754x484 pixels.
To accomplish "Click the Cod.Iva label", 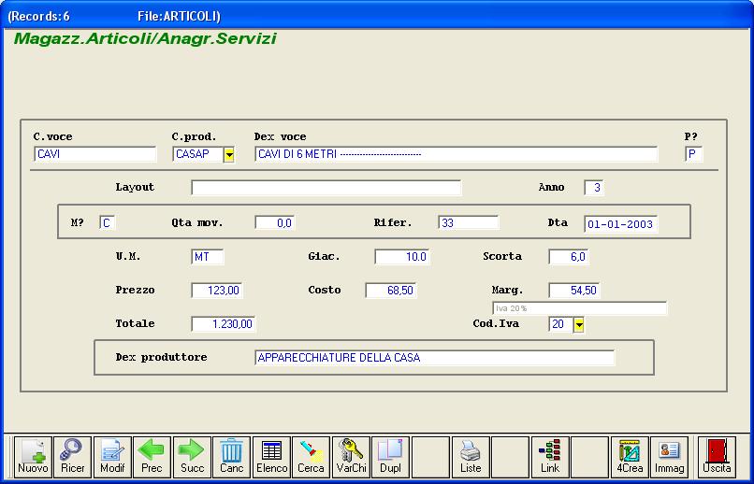I will coord(496,323).
